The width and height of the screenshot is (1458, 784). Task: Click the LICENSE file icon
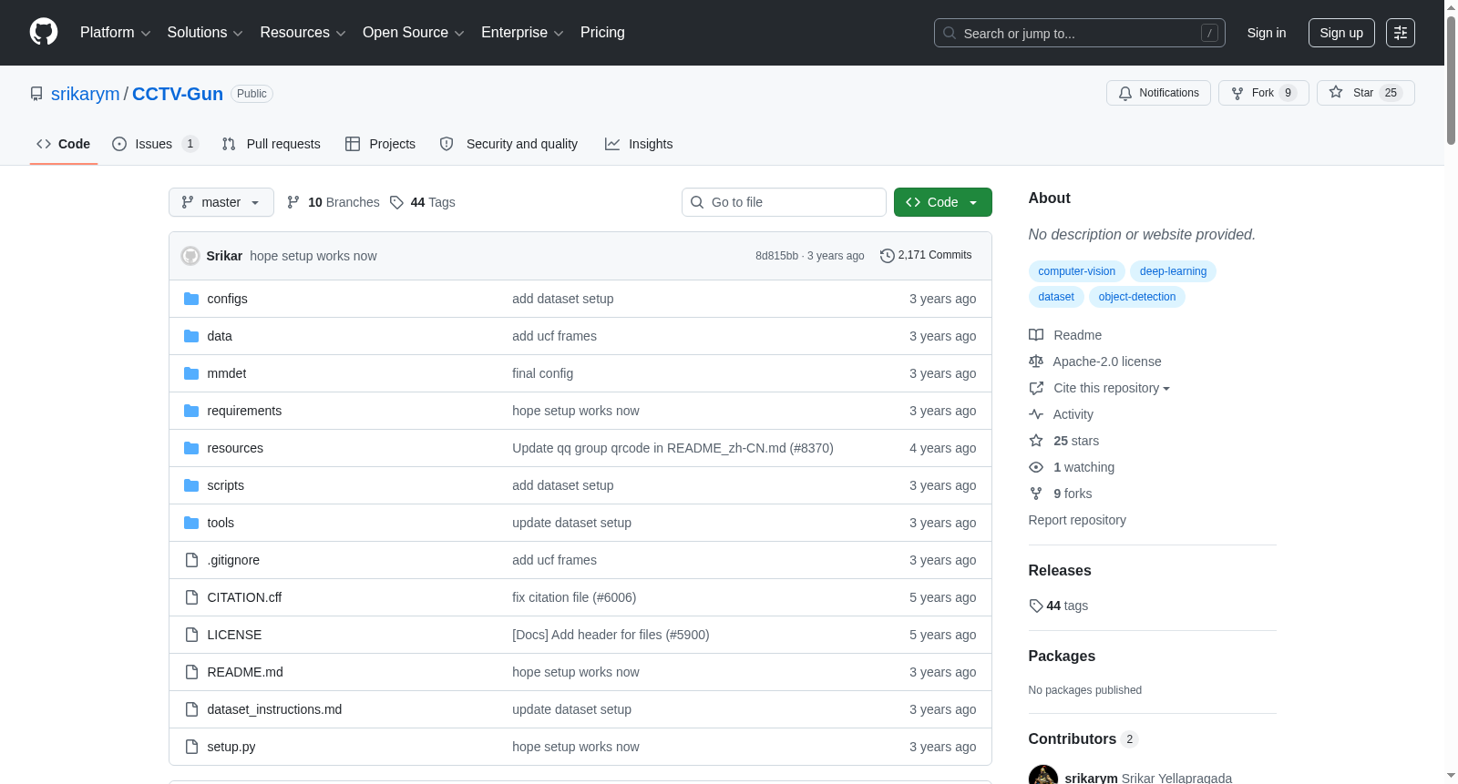click(191, 635)
